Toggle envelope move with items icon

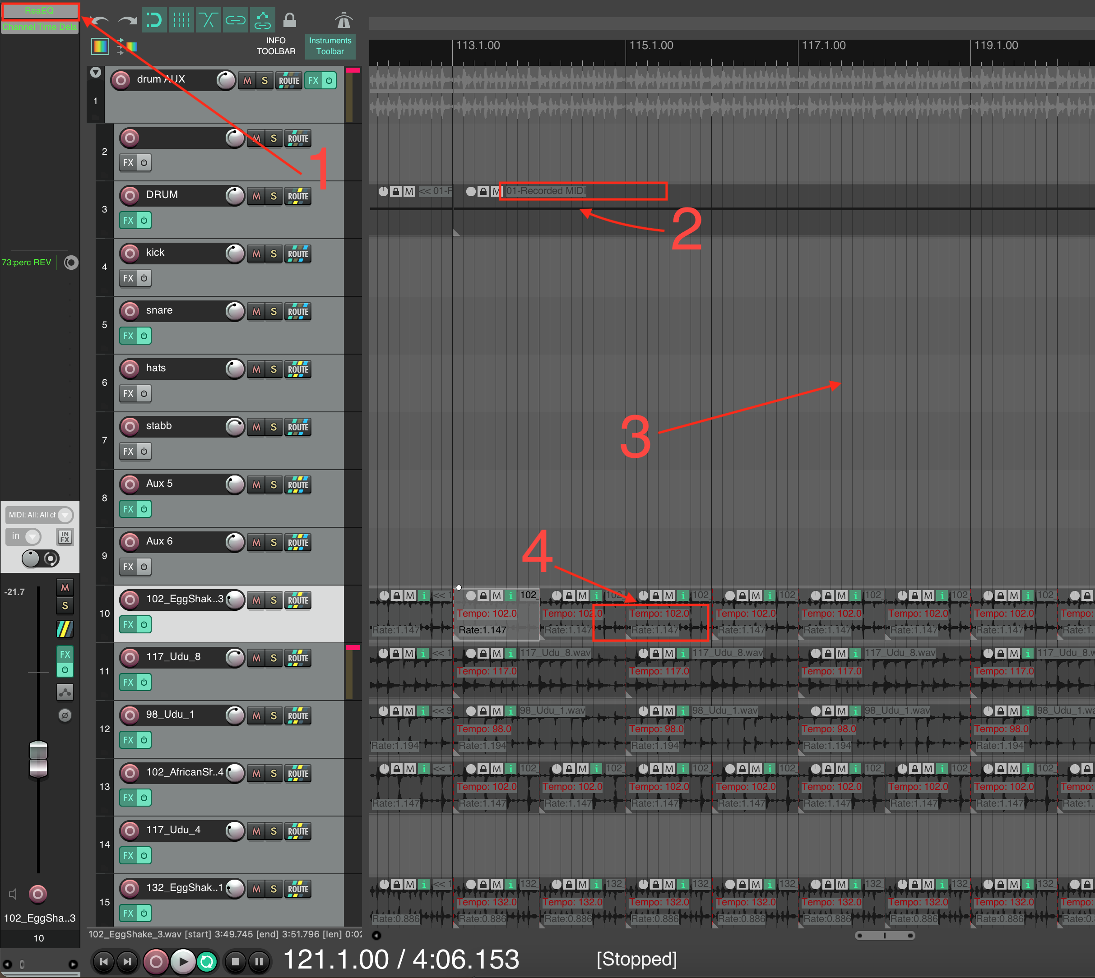pyautogui.click(x=263, y=20)
